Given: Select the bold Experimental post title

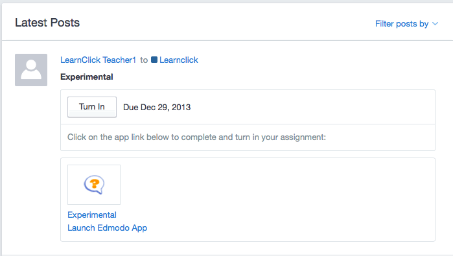Looking at the screenshot, I should click(87, 77).
